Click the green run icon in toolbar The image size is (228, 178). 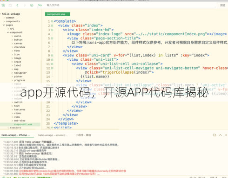pos(32,5)
